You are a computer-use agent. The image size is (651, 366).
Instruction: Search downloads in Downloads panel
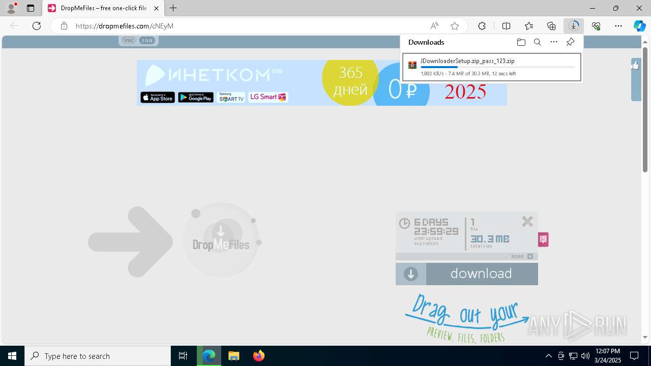[x=538, y=42]
